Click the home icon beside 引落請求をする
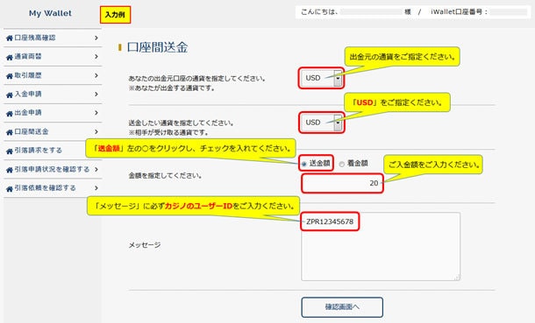Viewport: 535px width, 323px height. tap(10, 151)
